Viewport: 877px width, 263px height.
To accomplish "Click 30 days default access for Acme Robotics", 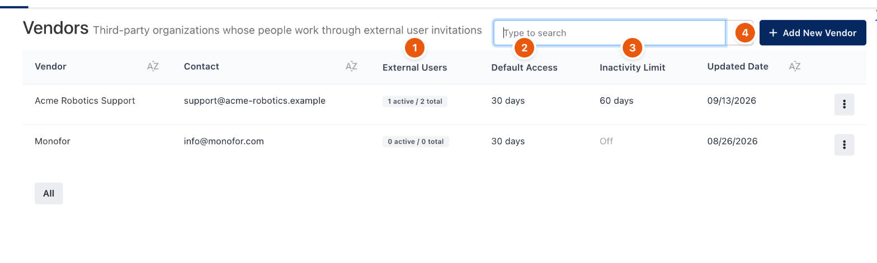I will 508,101.
